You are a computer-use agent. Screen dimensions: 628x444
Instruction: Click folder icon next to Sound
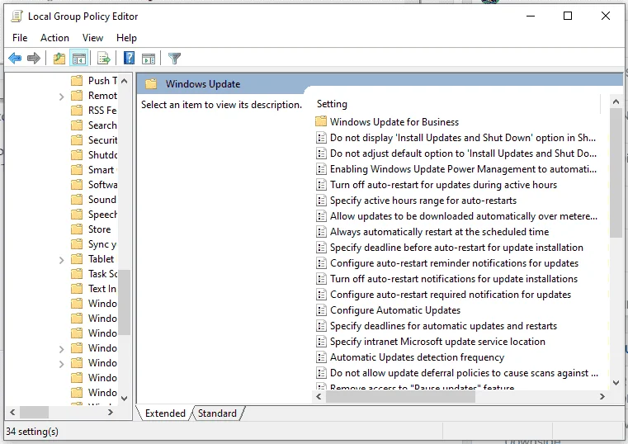pyautogui.click(x=77, y=200)
